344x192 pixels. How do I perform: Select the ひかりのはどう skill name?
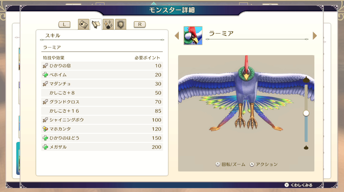point(64,138)
